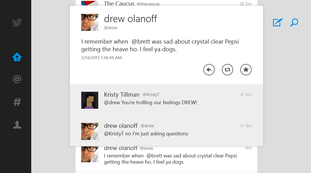Open the Discover hashtag tab

(17, 102)
